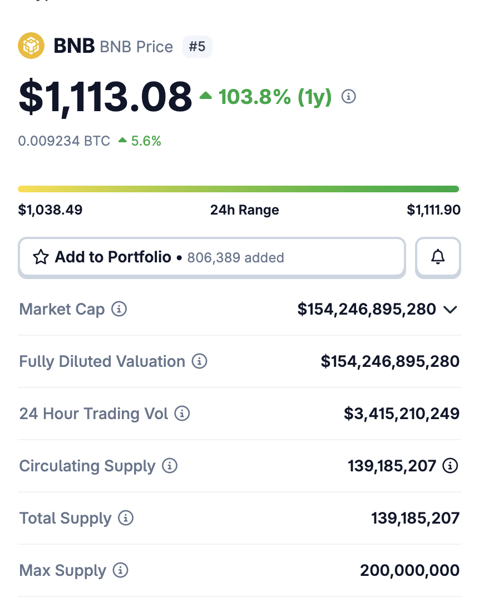Click info icon beside Circulating Supply label
The width and height of the screenshot is (484, 607).
tap(170, 466)
